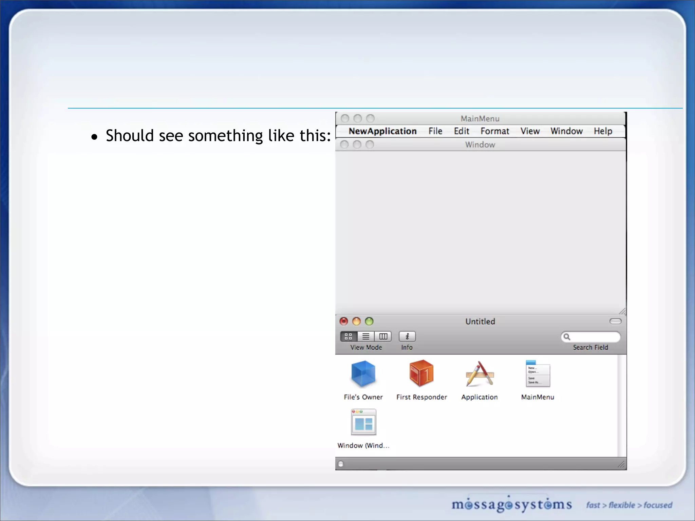Image resolution: width=695 pixels, height=521 pixels.
Task: Open the File menu
Action: point(435,131)
